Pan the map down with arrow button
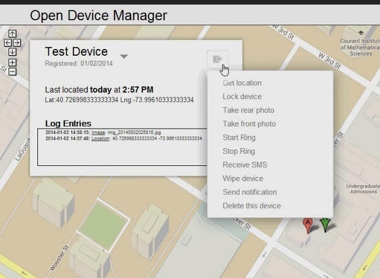This screenshot has width=380, height=278. [12, 52]
